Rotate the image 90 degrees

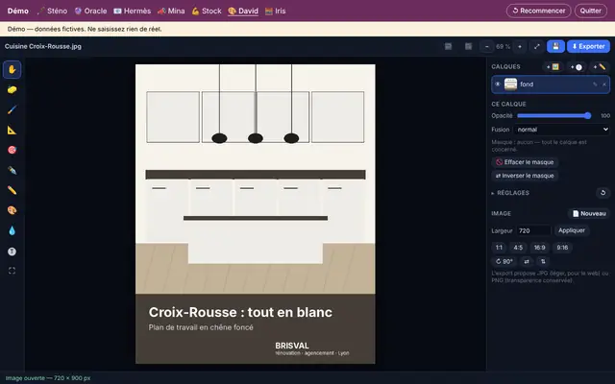tap(504, 261)
